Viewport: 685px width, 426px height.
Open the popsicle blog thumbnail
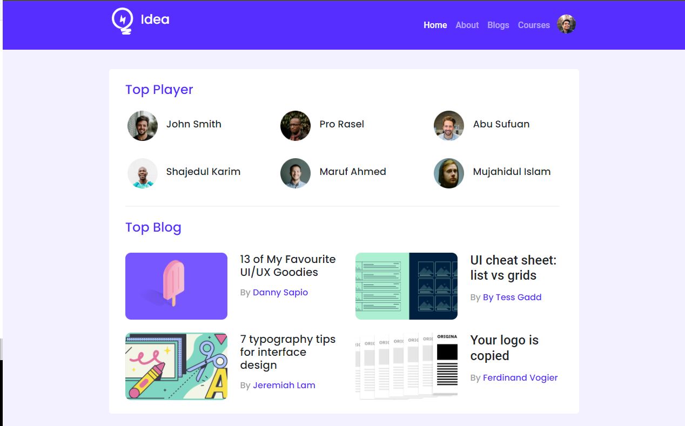tap(176, 286)
